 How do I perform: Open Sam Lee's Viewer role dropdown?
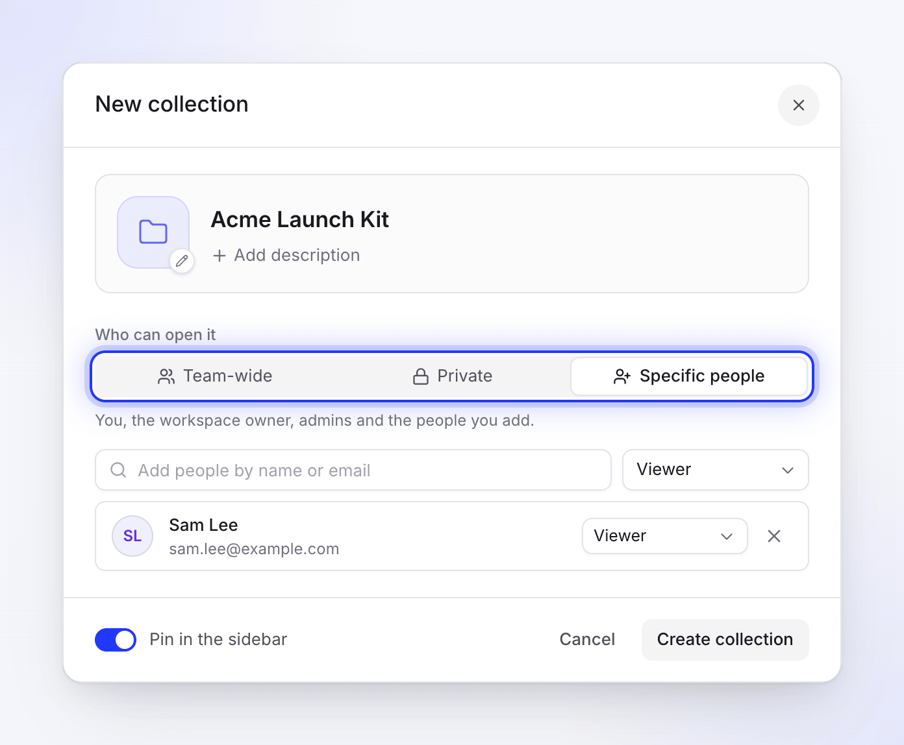664,536
